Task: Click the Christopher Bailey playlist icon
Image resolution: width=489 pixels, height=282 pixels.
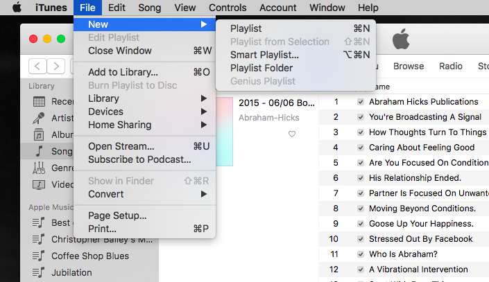Action: 39,239
